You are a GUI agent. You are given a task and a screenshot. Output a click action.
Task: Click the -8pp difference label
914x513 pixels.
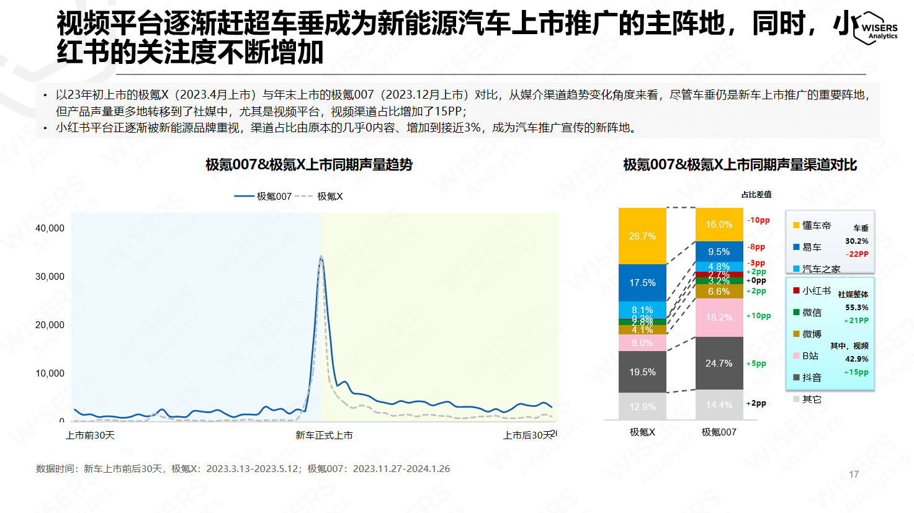pyautogui.click(x=756, y=247)
